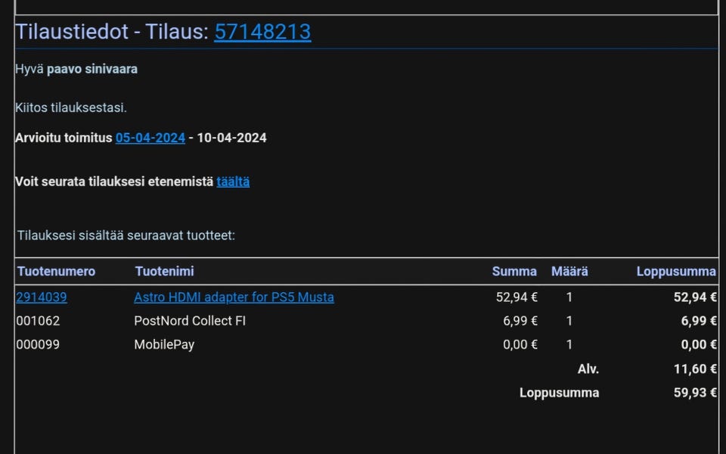The width and height of the screenshot is (726, 454).
Task: Open Astro HDMI adapter for PS5 Musta link
Action: tap(234, 297)
